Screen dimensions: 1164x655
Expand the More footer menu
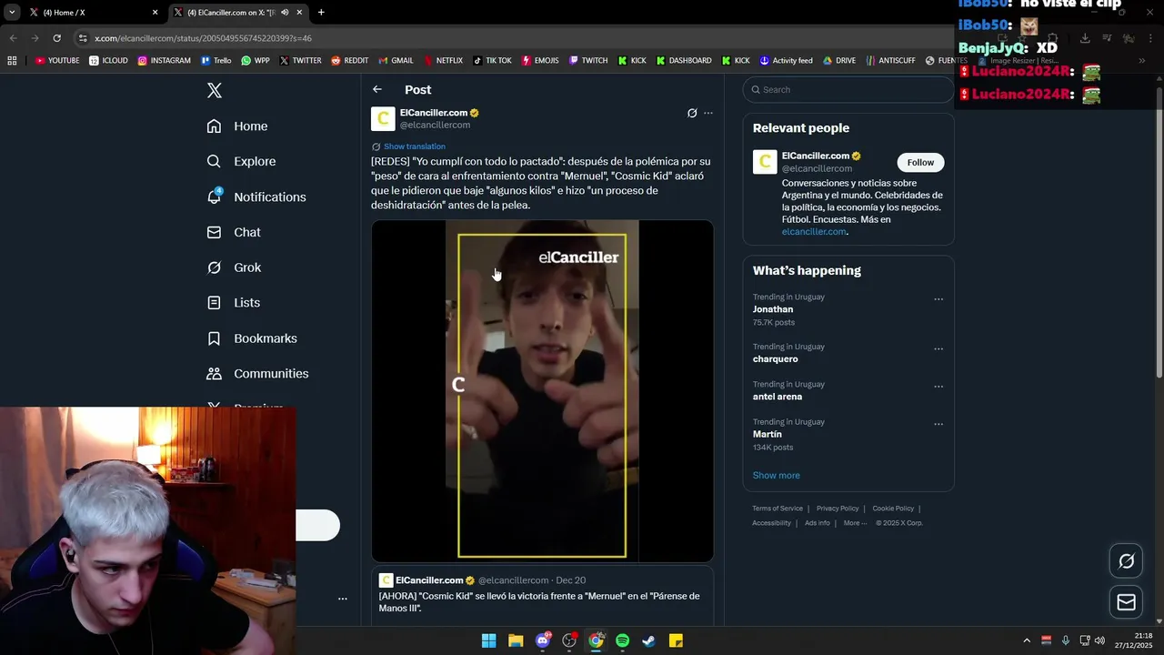click(x=855, y=523)
